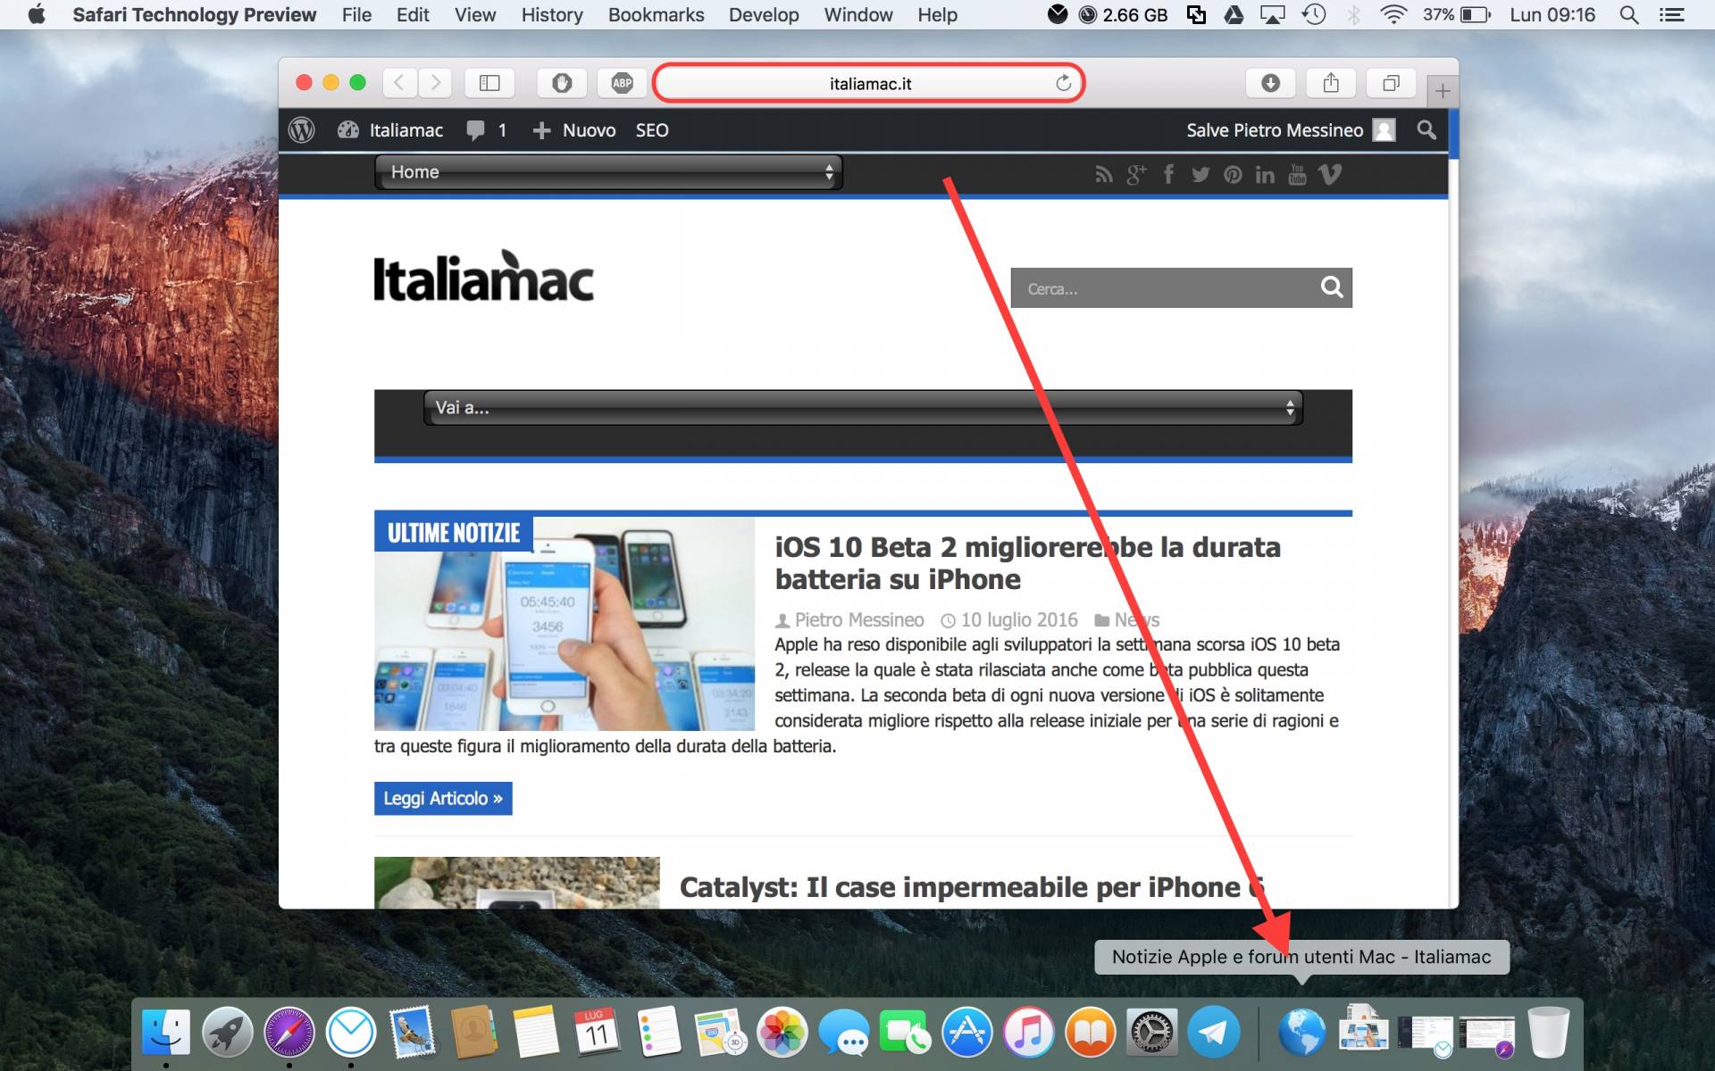The height and width of the screenshot is (1071, 1715).
Task: Open the View menu
Action: pos(474,14)
